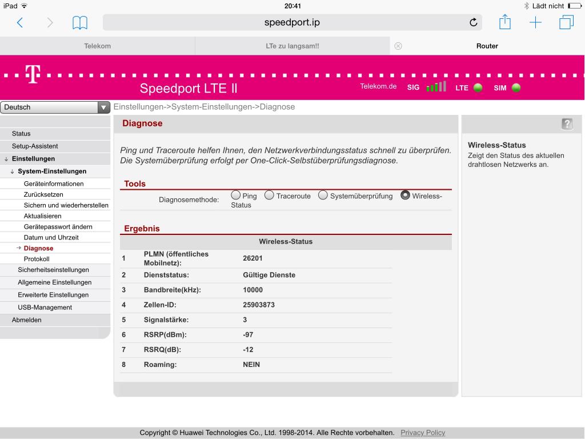The height and width of the screenshot is (439, 585).
Task: Click the Signalstärke value 3
Action: click(x=245, y=320)
